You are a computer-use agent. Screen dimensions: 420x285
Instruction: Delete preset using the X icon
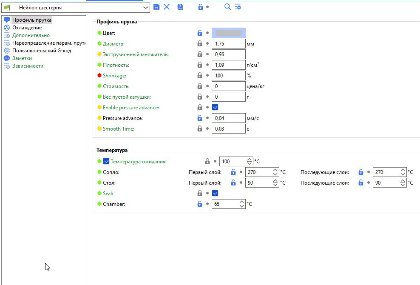167,7
